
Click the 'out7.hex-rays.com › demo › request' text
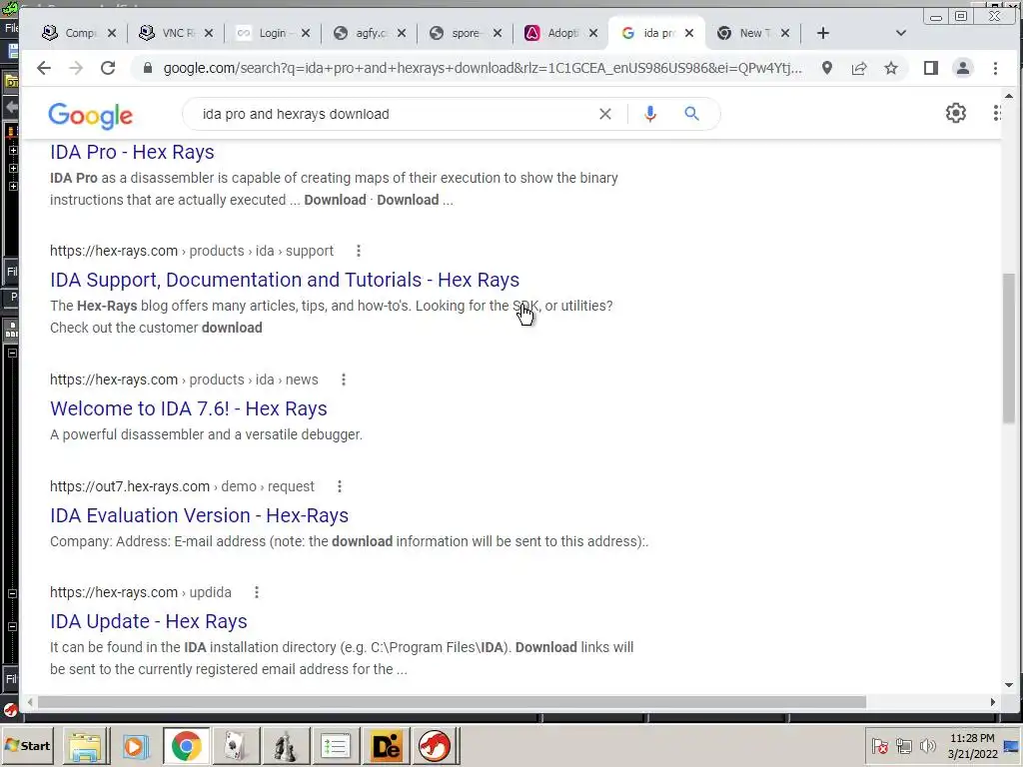point(182,486)
